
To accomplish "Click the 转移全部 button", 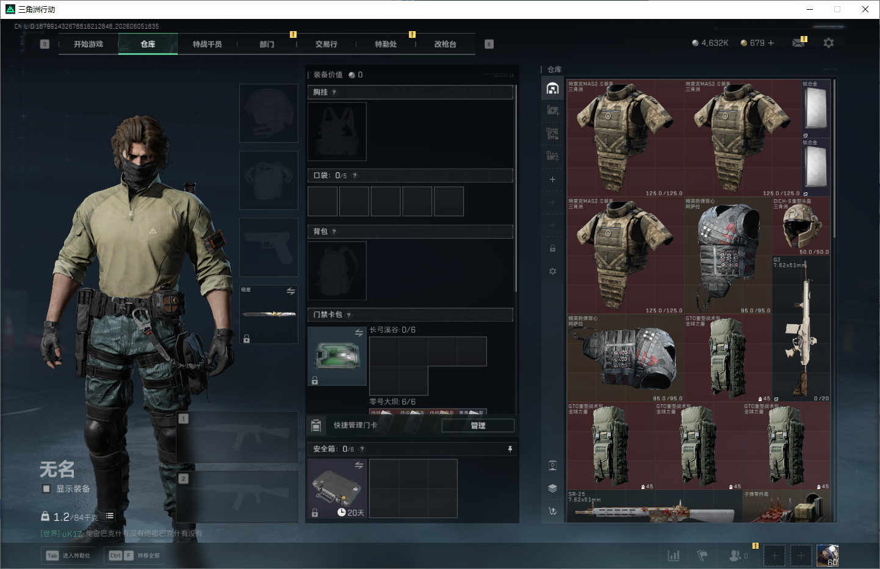I will click(x=134, y=556).
